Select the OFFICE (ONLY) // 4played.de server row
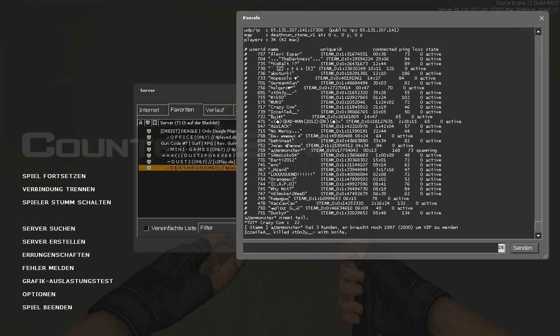The image size is (560, 336). pos(187,137)
